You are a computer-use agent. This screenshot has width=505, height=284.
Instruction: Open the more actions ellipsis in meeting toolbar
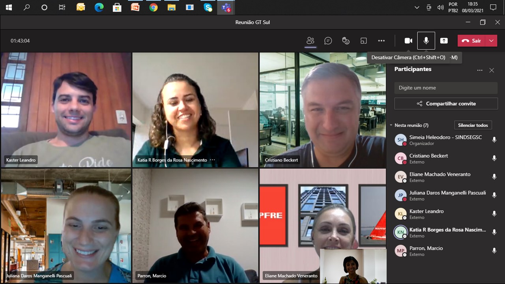point(381,41)
